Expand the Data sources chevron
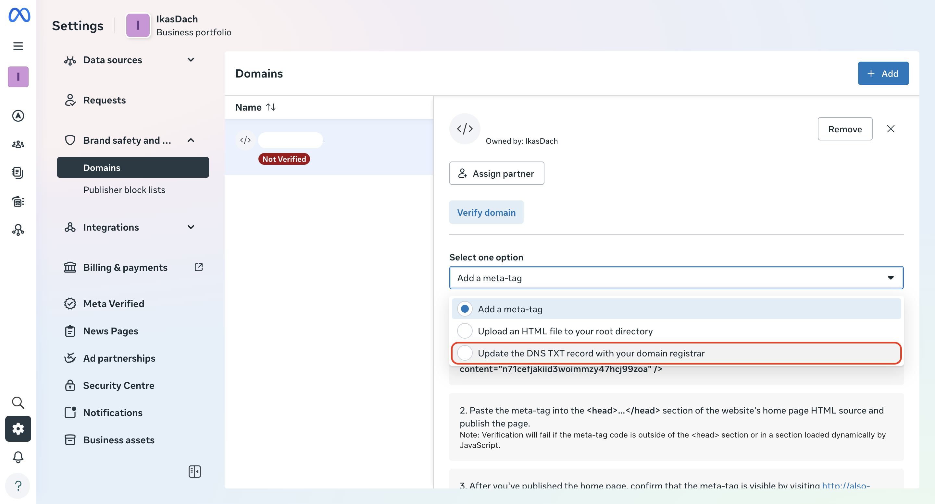 (191, 60)
